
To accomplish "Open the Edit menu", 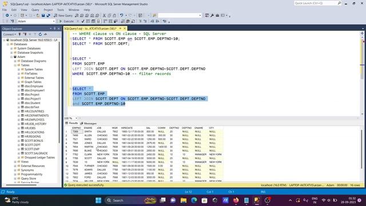I will [x=14, y=10].
